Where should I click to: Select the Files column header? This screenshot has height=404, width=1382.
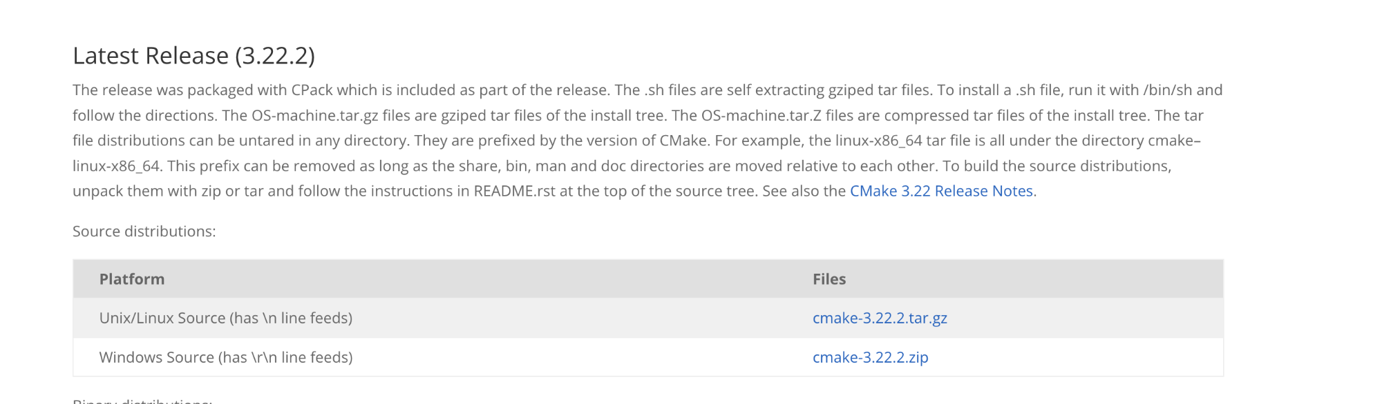point(829,279)
